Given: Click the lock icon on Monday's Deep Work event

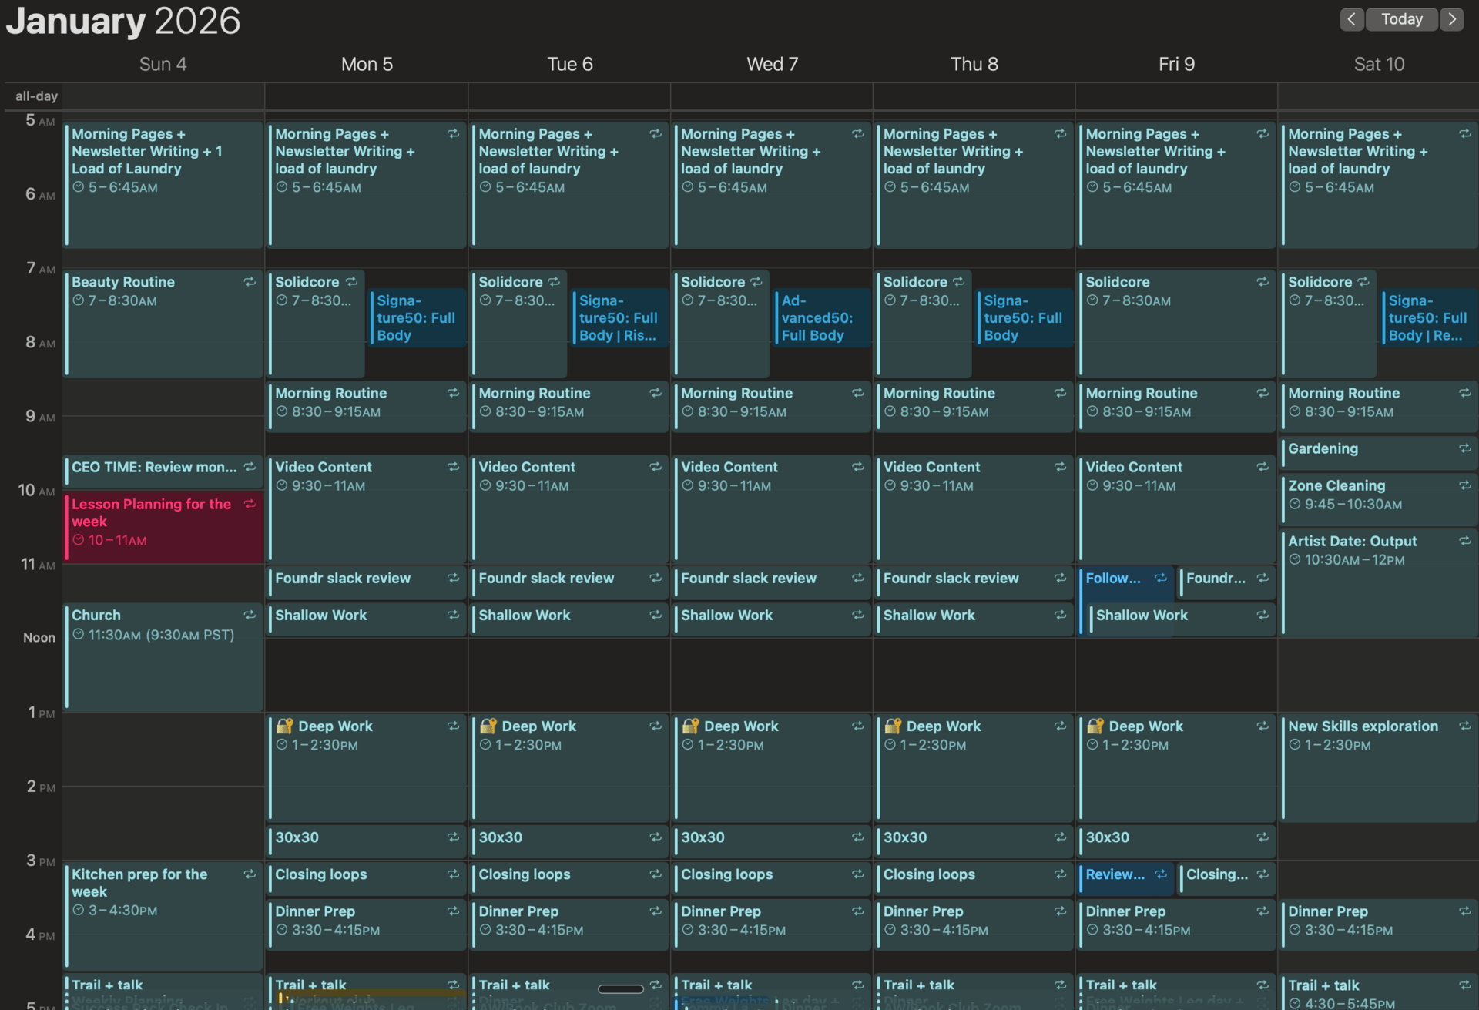Looking at the screenshot, I should tap(285, 726).
